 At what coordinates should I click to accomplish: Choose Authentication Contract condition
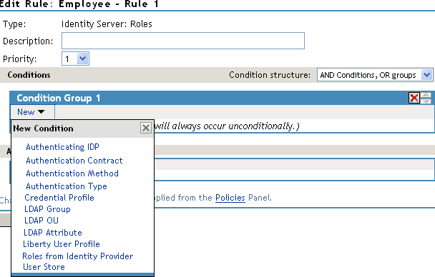coord(74,161)
